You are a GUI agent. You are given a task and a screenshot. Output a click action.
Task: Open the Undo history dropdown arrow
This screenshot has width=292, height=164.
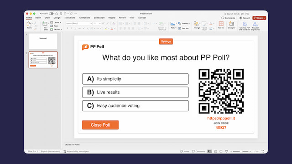tap(68, 14)
